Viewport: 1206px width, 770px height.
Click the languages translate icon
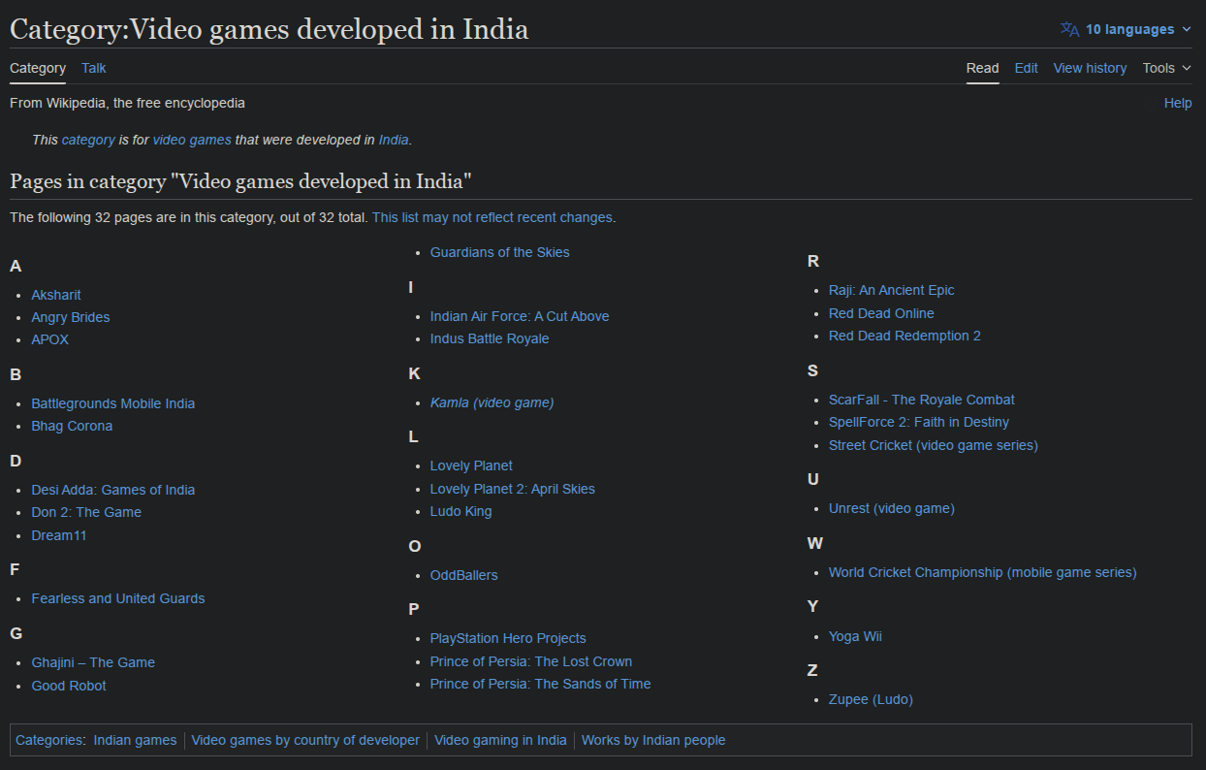[x=1069, y=29]
